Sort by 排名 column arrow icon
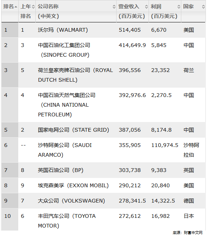The width and height of the screenshot is (207, 238). (16, 7)
